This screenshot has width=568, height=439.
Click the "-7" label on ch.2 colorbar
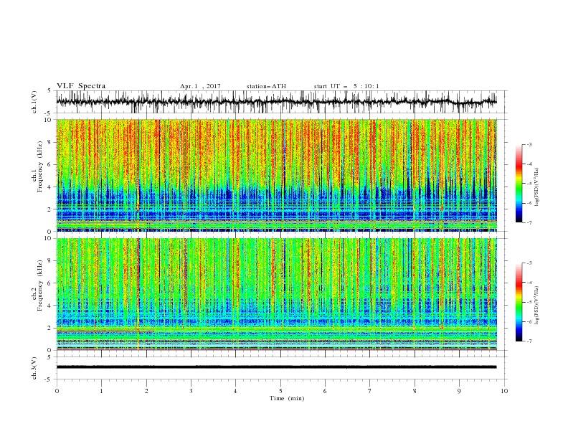[x=529, y=341]
